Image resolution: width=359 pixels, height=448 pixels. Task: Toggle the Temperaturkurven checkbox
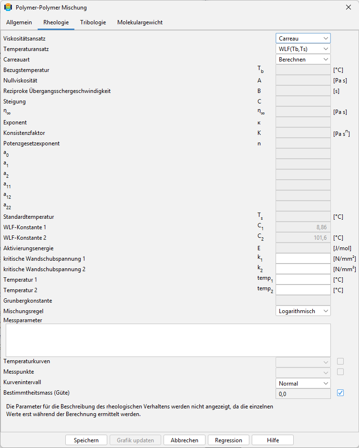(340, 361)
